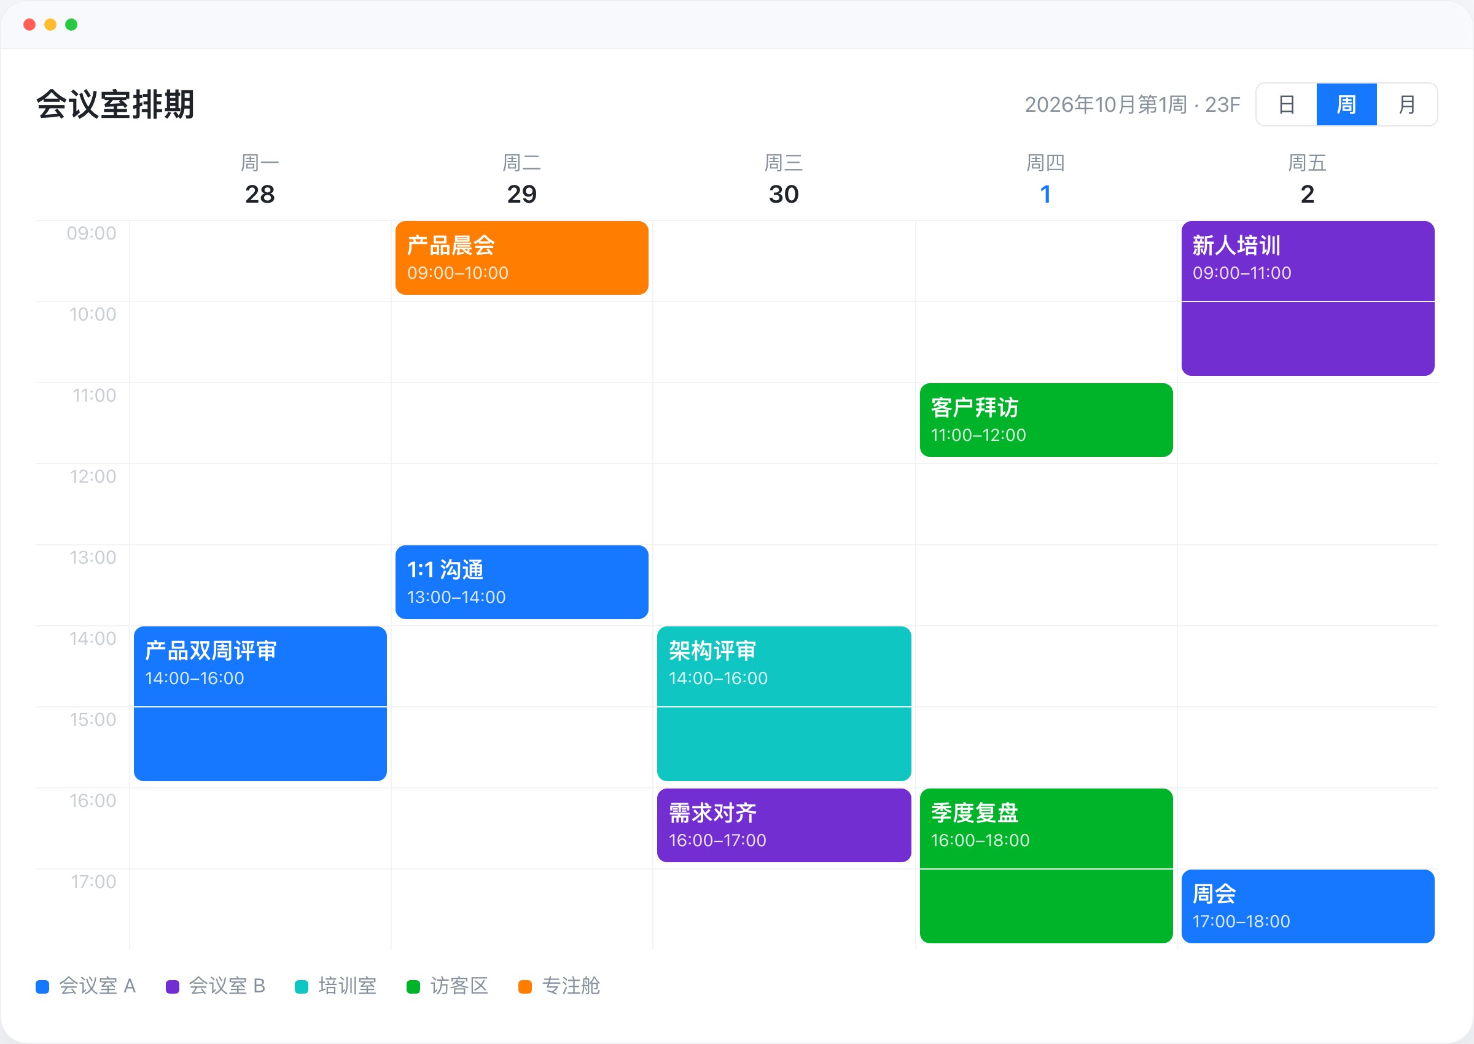Select the 周三 30 day header

784,179
